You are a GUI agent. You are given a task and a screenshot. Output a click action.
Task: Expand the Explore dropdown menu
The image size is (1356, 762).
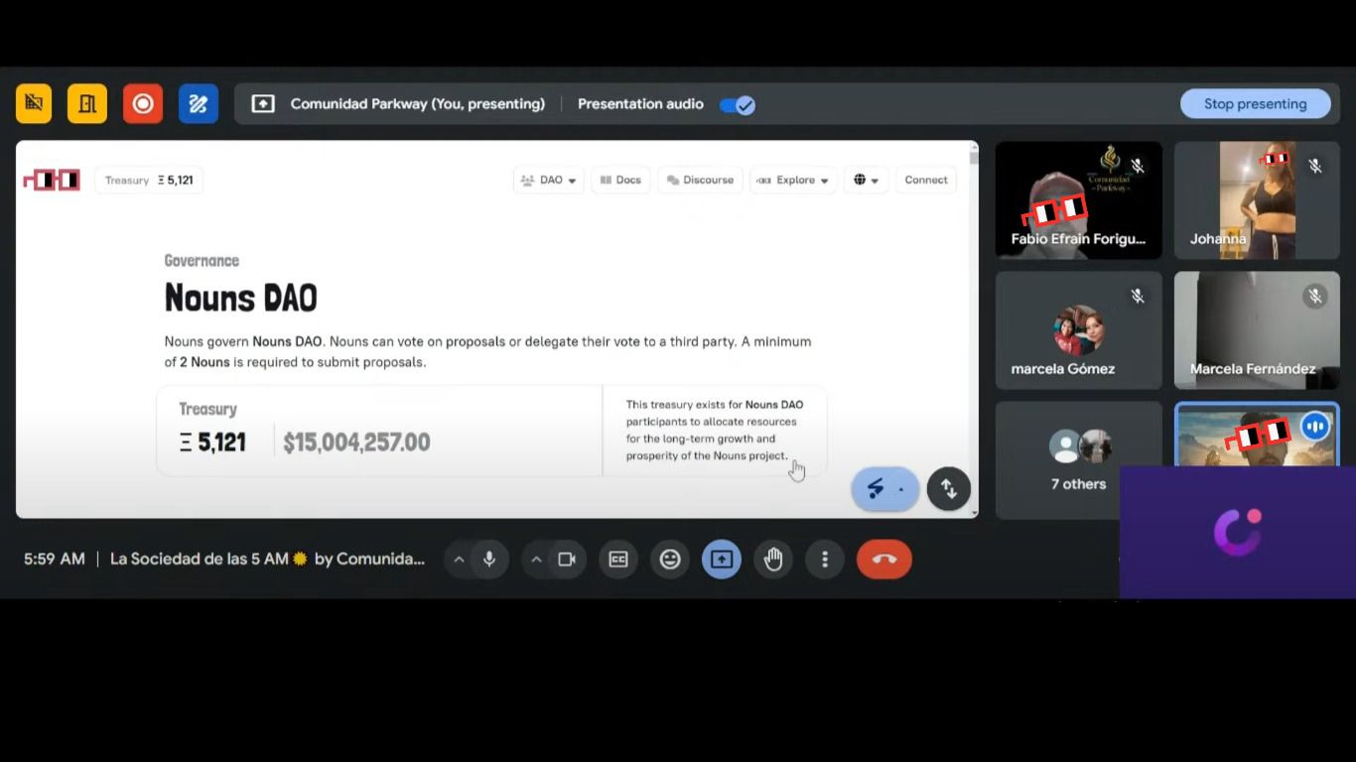pos(792,181)
